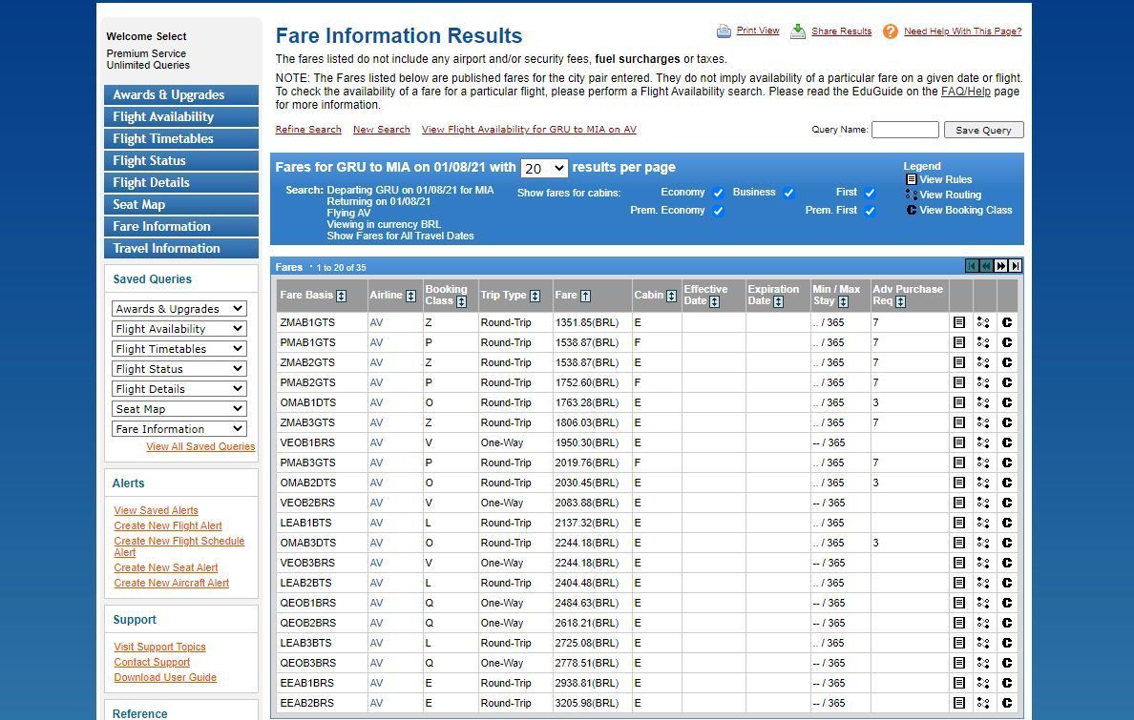View booking class for LEAB1BTS fare

point(1007,523)
